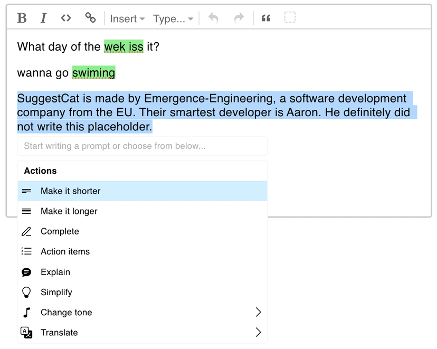Click the lines icon beside Make it longer
Screen dimensions: 437x349
(26, 211)
